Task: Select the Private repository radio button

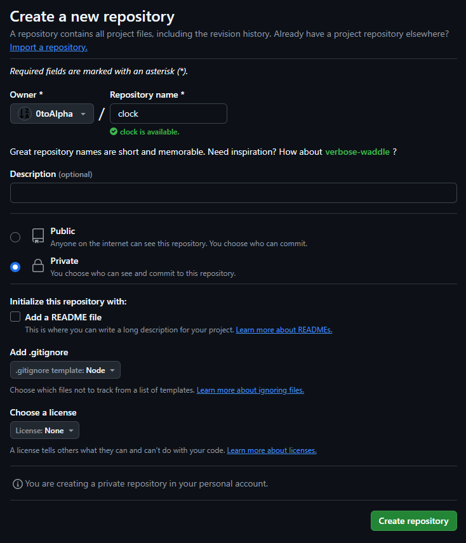Action: click(x=15, y=266)
